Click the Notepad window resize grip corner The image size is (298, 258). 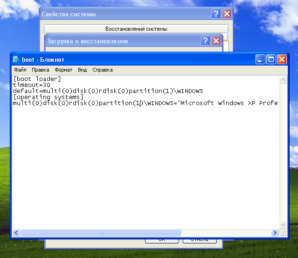pyautogui.click(x=283, y=232)
